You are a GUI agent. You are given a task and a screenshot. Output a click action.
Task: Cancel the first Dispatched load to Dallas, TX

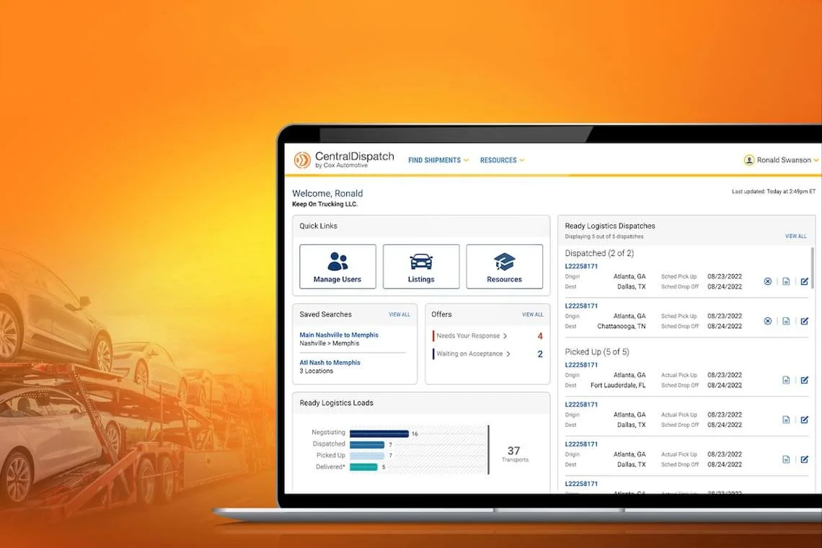(x=767, y=282)
